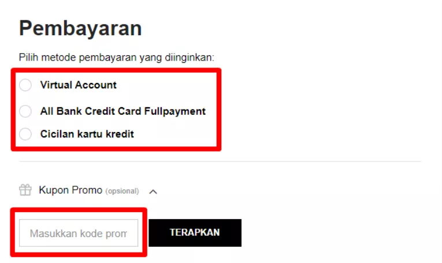Click the red highlight border around payment methods

pyautogui.click(x=116, y=70)
